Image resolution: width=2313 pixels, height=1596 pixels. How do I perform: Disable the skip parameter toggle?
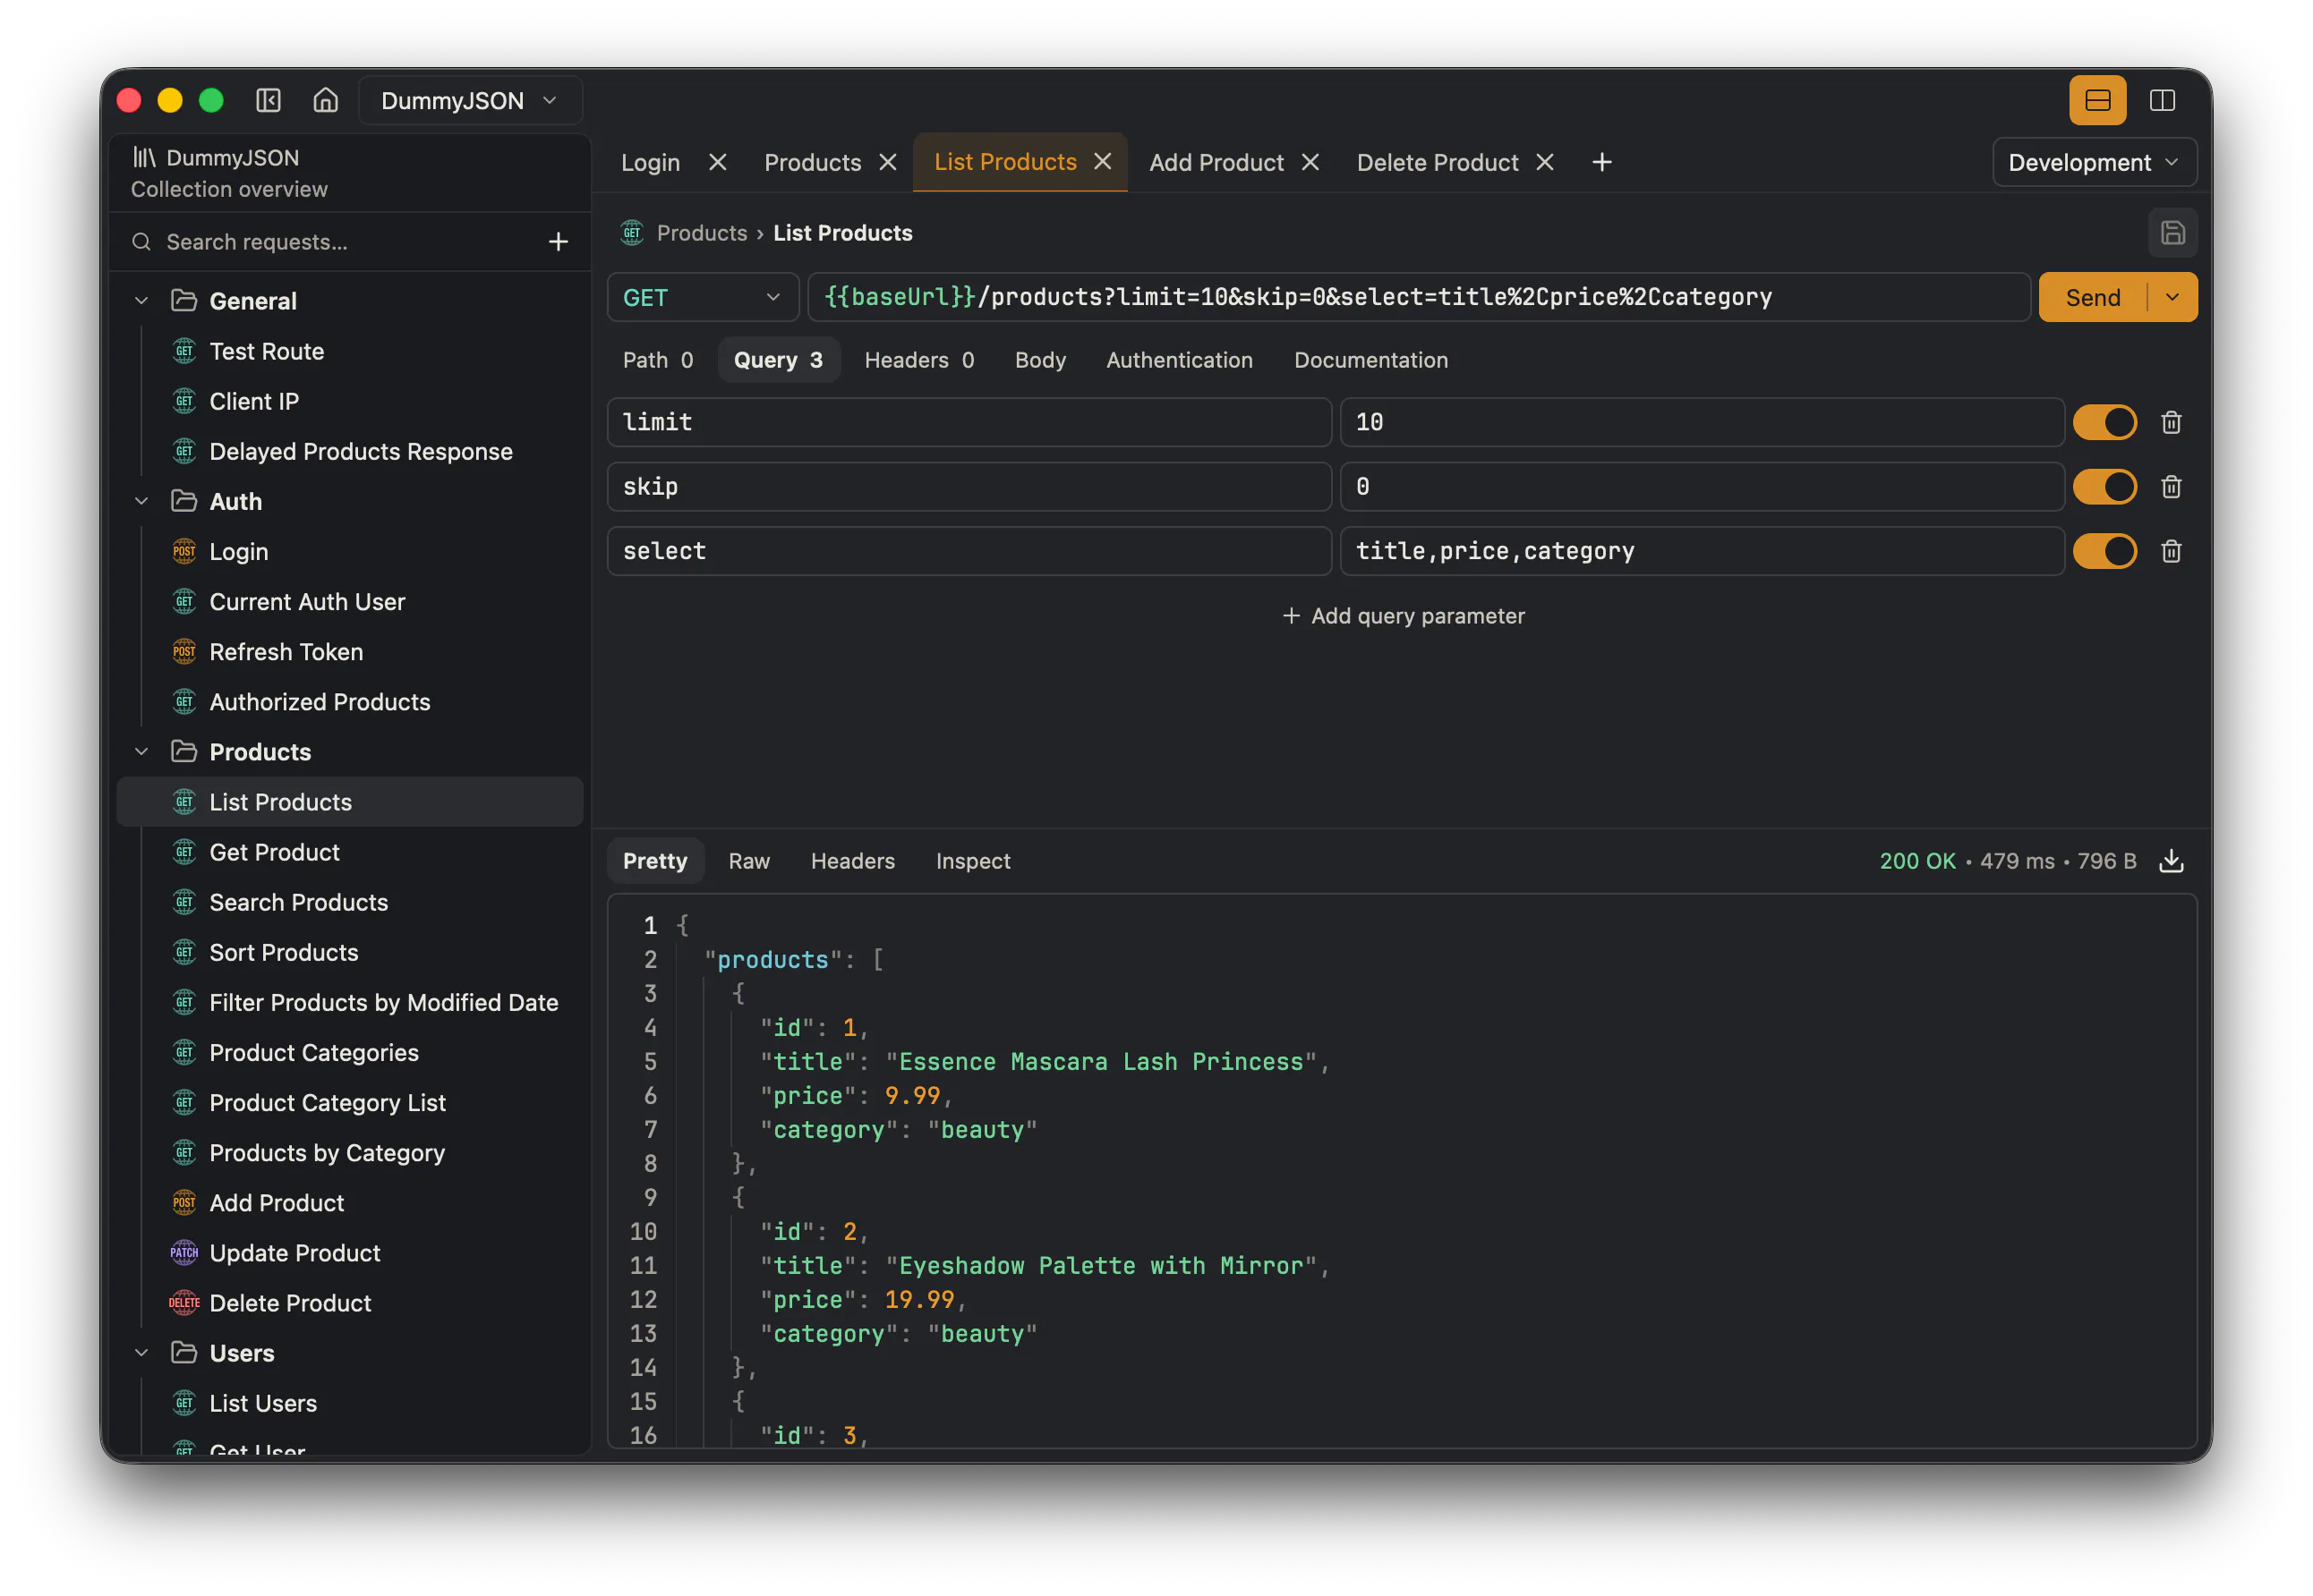click(2104, 487)
